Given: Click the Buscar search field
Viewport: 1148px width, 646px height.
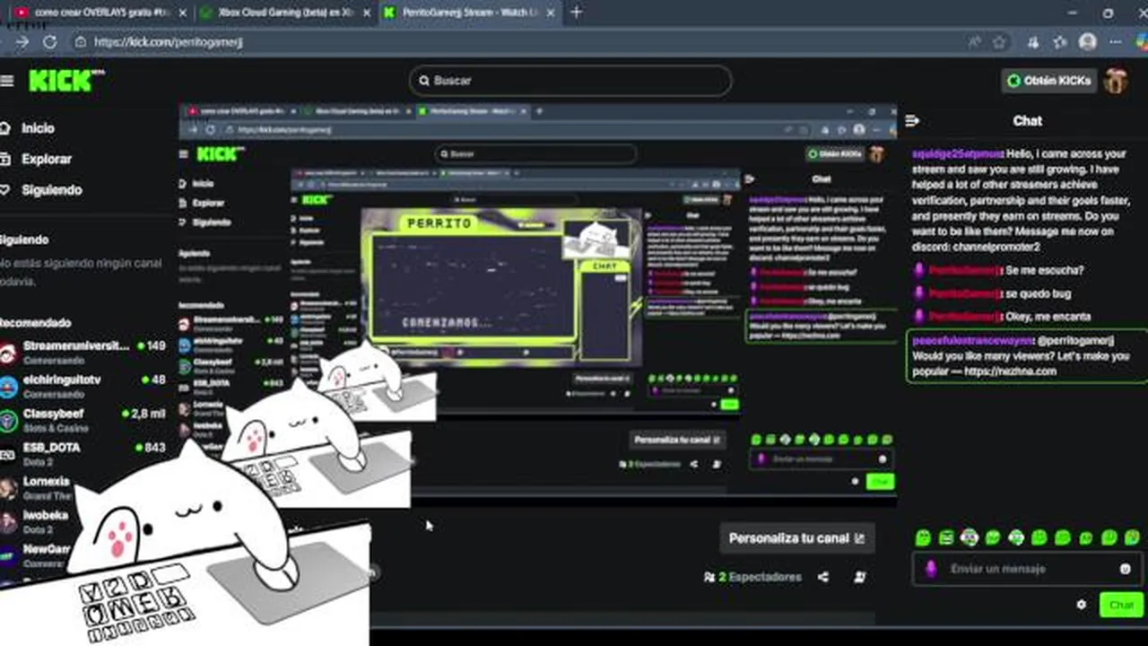Looking at the screenshot, I should pos(570,81).
